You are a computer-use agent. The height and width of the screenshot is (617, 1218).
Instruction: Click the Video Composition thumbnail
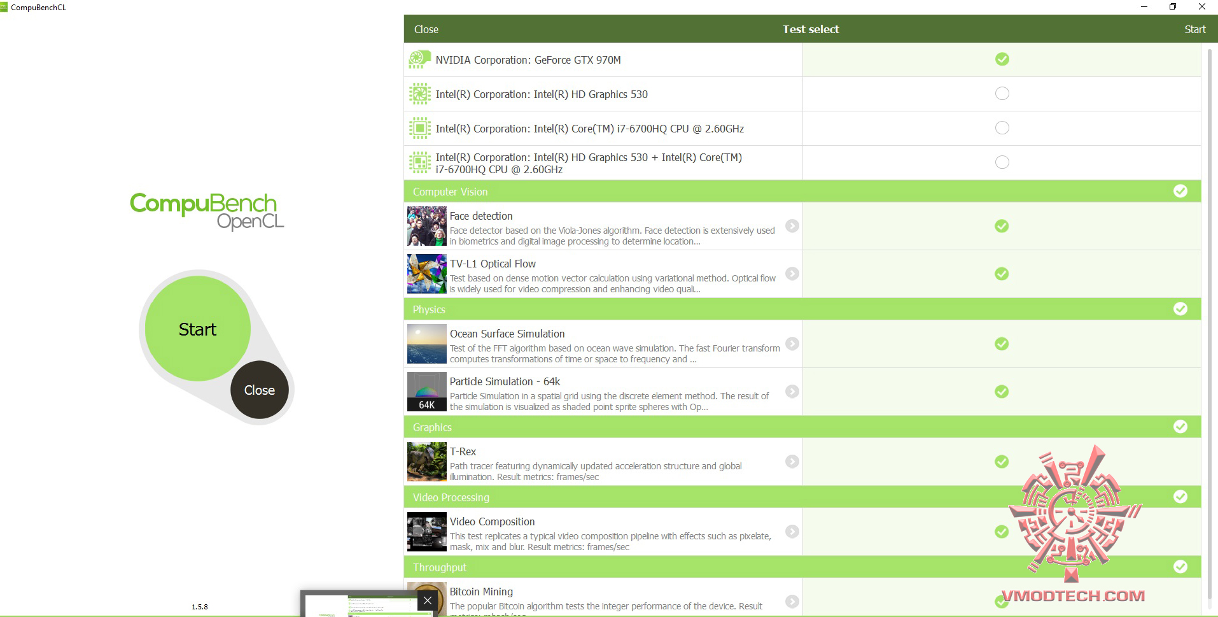[427, 532]
